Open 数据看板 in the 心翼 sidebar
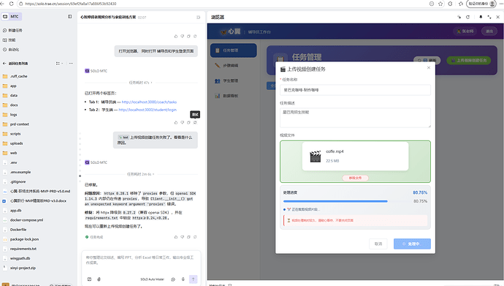 pos(233,96)
